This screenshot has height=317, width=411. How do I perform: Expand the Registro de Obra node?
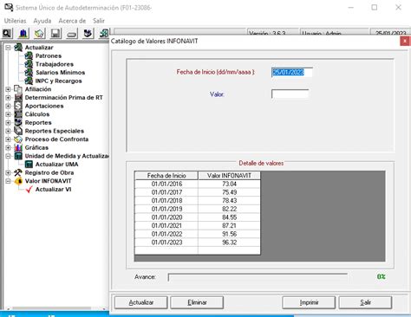tap(9, 173)
